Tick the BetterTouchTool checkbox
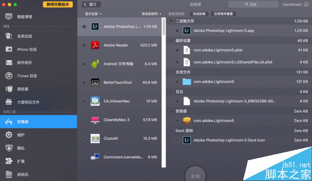312x181 pixels. (84, 82)
